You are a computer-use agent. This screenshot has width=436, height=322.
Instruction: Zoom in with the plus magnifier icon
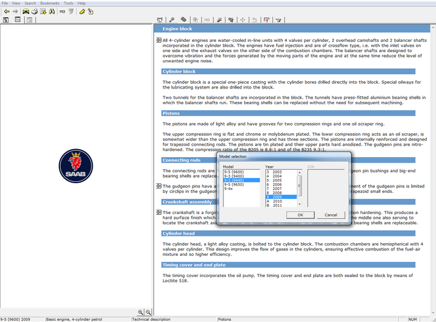point(140,312)
